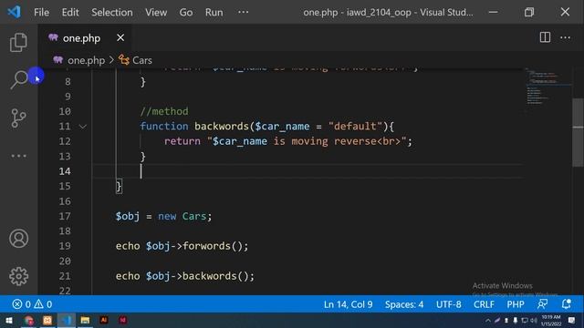Open the View menu
The image size is (584, 328).
pos(156,12)
